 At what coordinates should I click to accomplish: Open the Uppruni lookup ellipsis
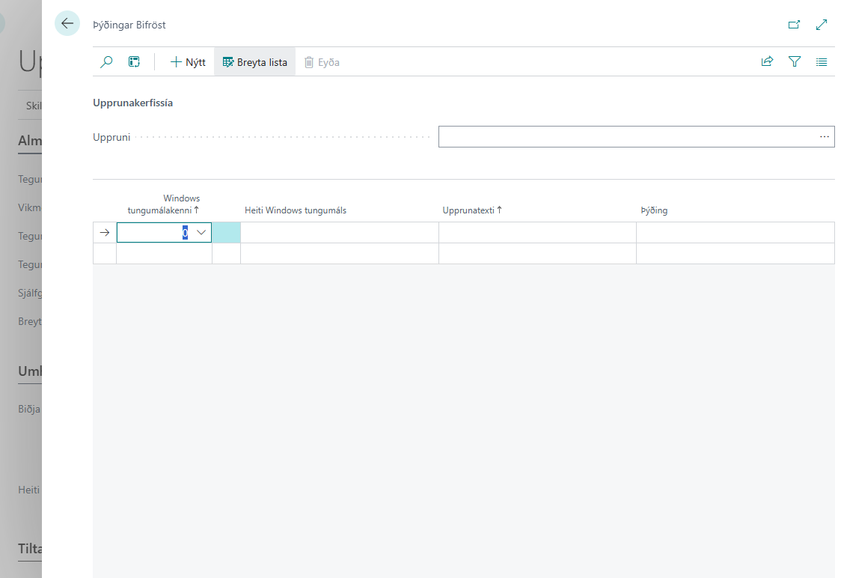pos(825,137)
